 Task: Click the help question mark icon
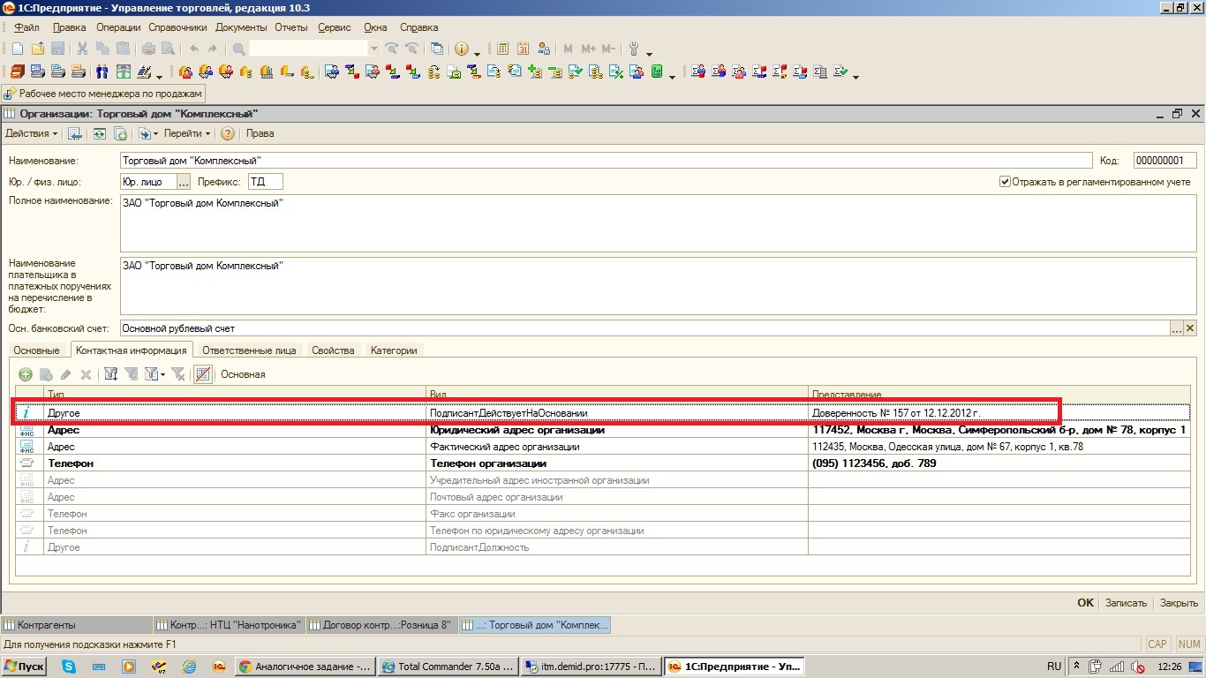point(228,134)
